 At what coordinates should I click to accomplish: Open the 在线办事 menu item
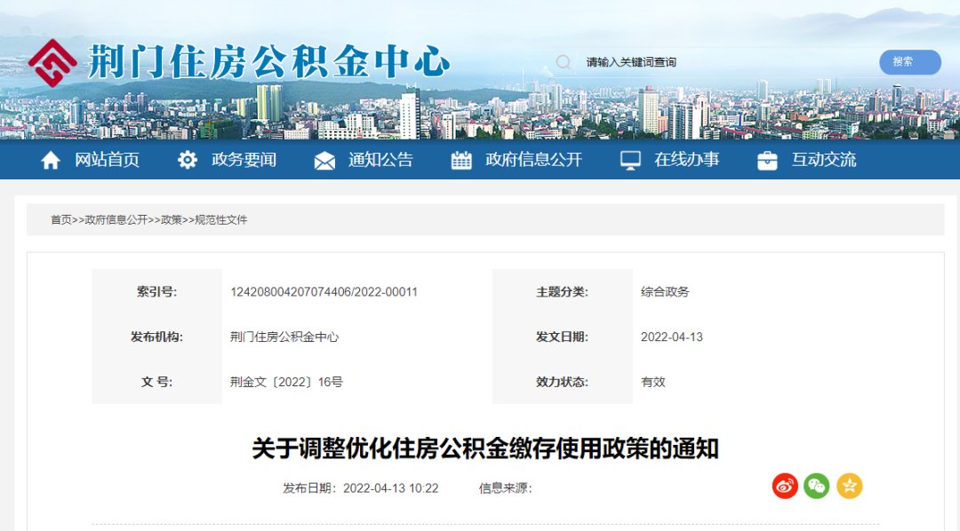(x=686, y=160)
